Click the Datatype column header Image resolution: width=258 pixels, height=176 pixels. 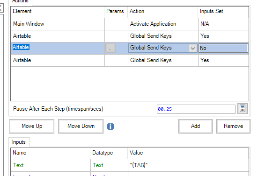point(109,153)
